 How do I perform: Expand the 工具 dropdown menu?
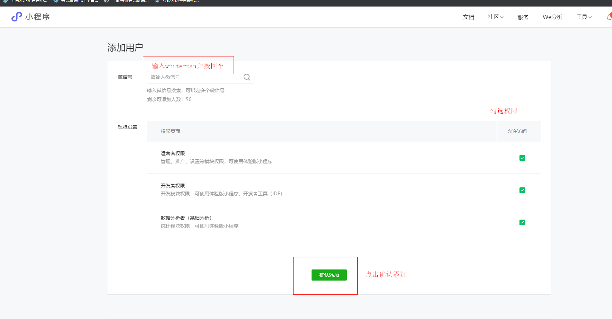point(584,17)
